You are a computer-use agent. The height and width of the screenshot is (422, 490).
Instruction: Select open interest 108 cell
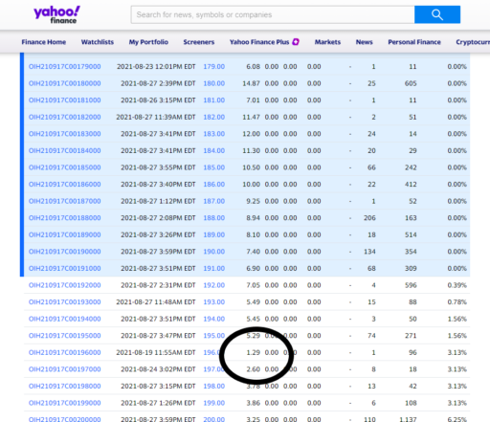pos(411,403)
